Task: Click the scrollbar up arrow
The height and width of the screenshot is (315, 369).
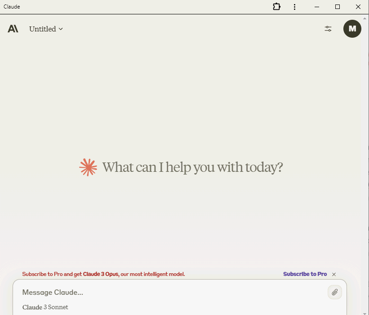Action: [x=365, y=18]
